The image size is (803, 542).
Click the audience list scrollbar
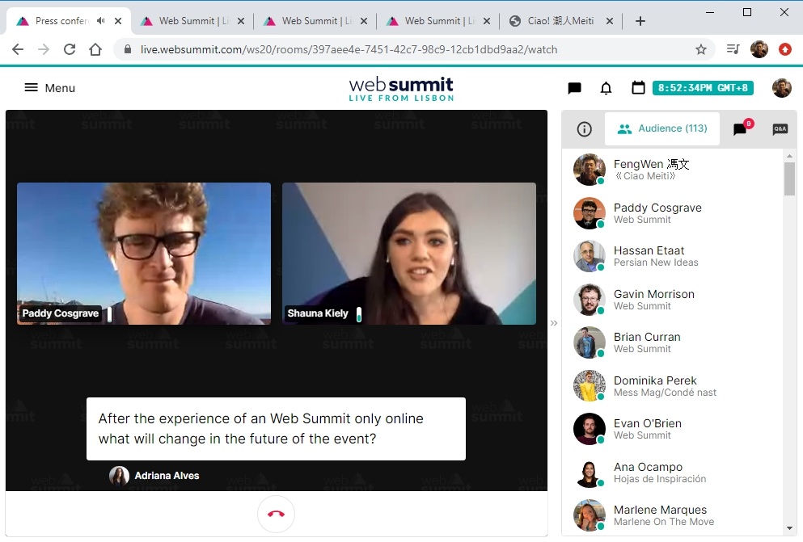click(x=789, y=179)
